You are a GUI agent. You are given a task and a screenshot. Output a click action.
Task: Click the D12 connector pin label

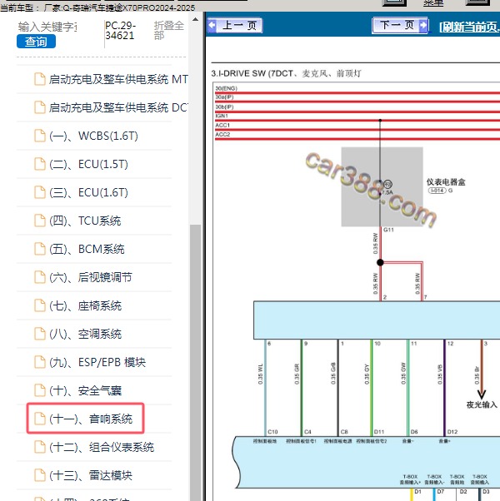tap(452, 432)
